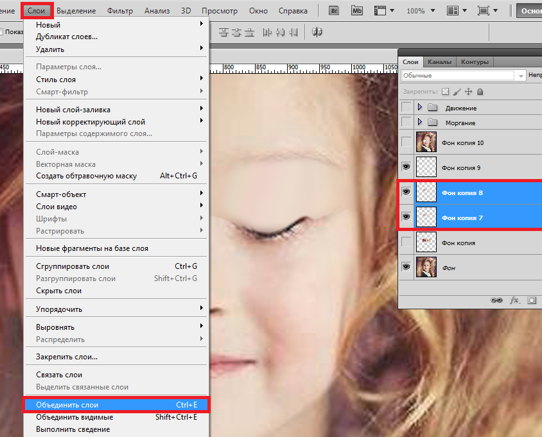Switch to the Контуры tab
This screenshot has height=437, width=542.
(x=475, y=62)
